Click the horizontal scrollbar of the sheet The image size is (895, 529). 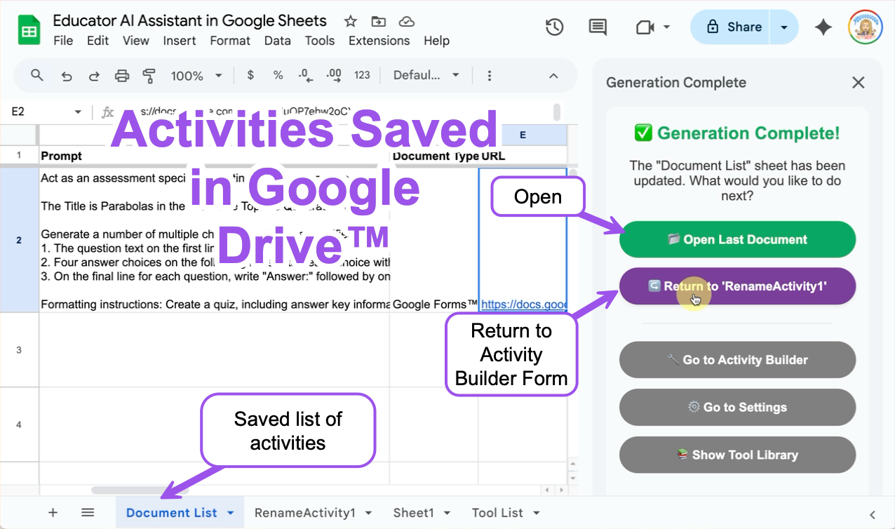tap(141, 490)
